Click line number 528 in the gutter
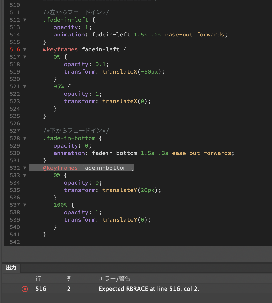 (x=15, y=138)
